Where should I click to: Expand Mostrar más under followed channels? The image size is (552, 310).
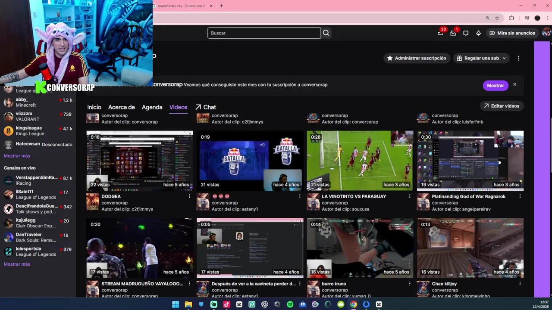click(x=17, y=156)
